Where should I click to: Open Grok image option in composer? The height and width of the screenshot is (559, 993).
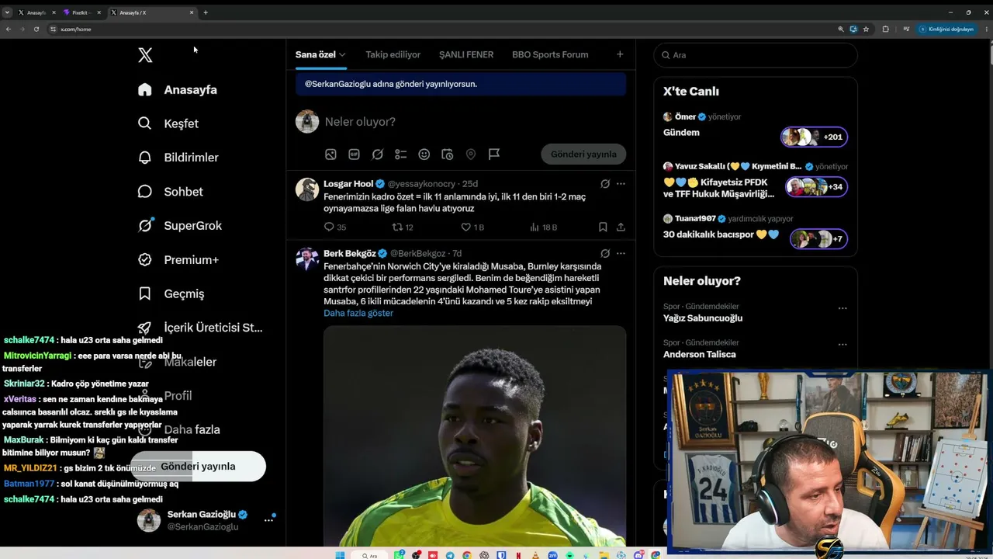click(377, 155)
